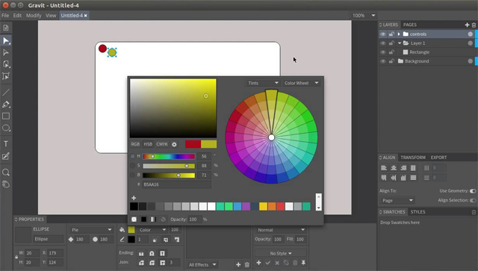Toggle Use Geometry switch
Screen dimensions: 478x271
pos(473,191)
